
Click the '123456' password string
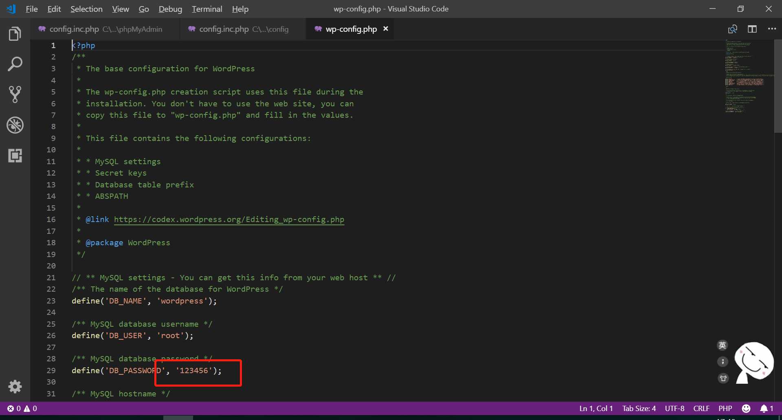(193, 371)
